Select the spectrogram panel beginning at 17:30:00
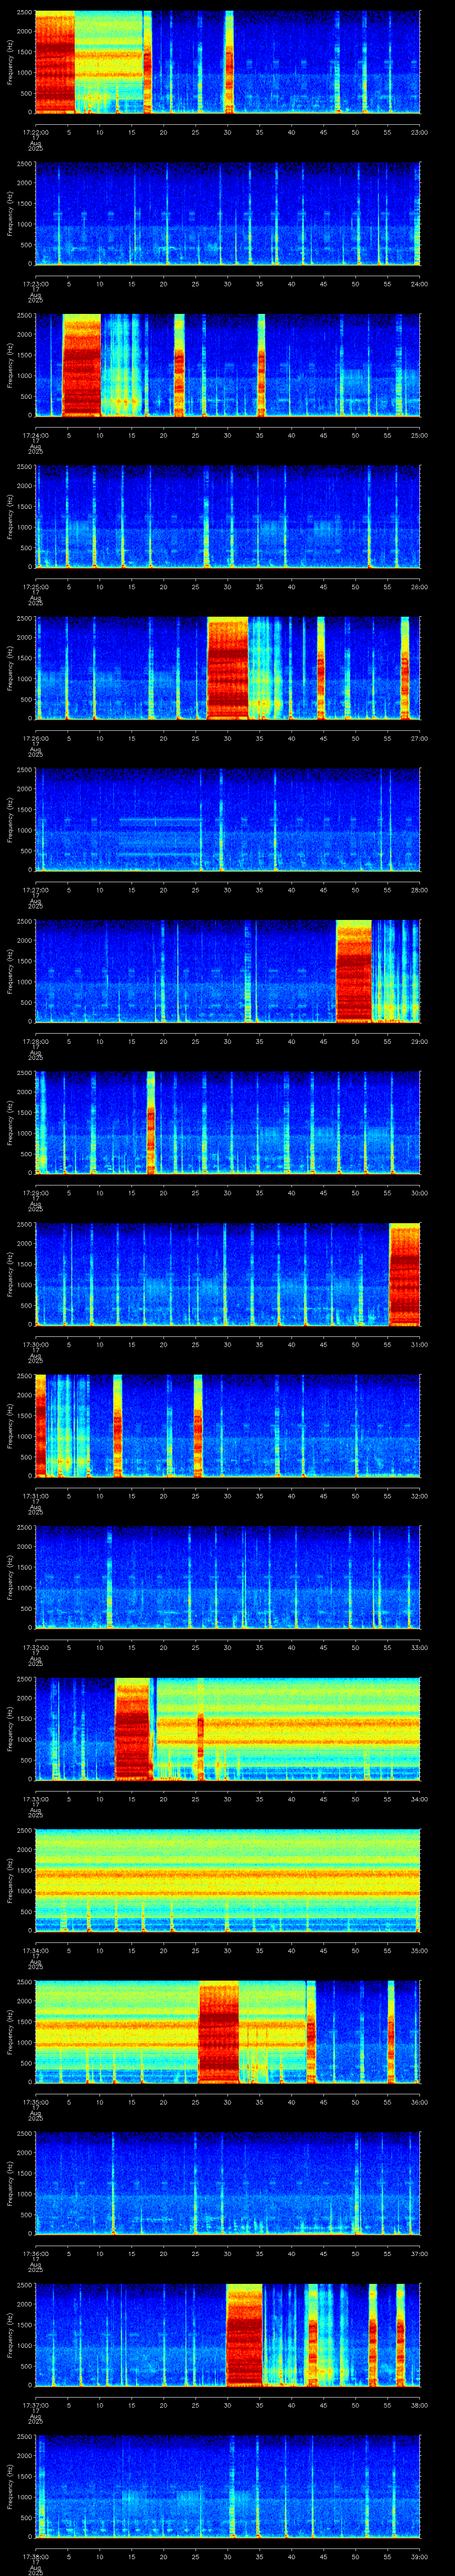This screenshot has width=455, height=2576. tap(227, 1274)
